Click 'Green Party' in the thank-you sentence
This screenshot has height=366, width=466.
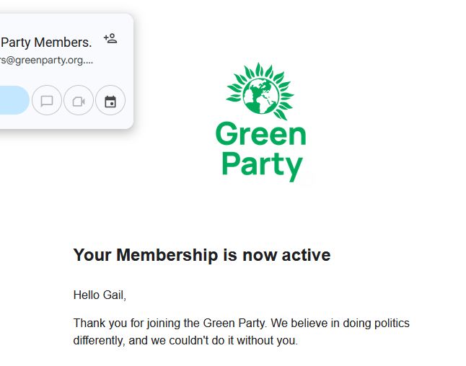pos(234,323)
